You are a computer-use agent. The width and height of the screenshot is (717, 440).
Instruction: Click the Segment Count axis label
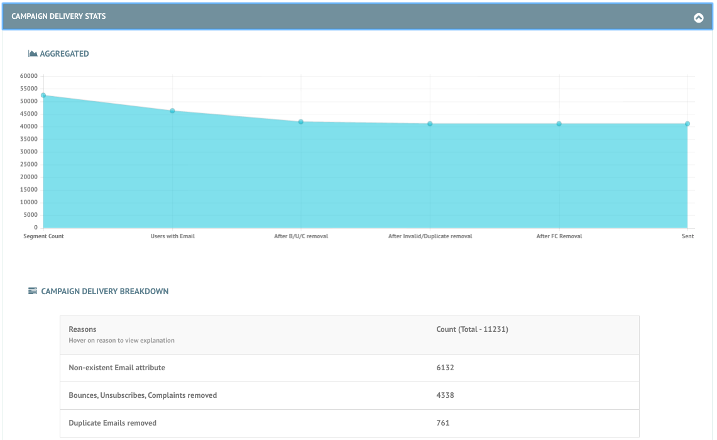point(43,236)
